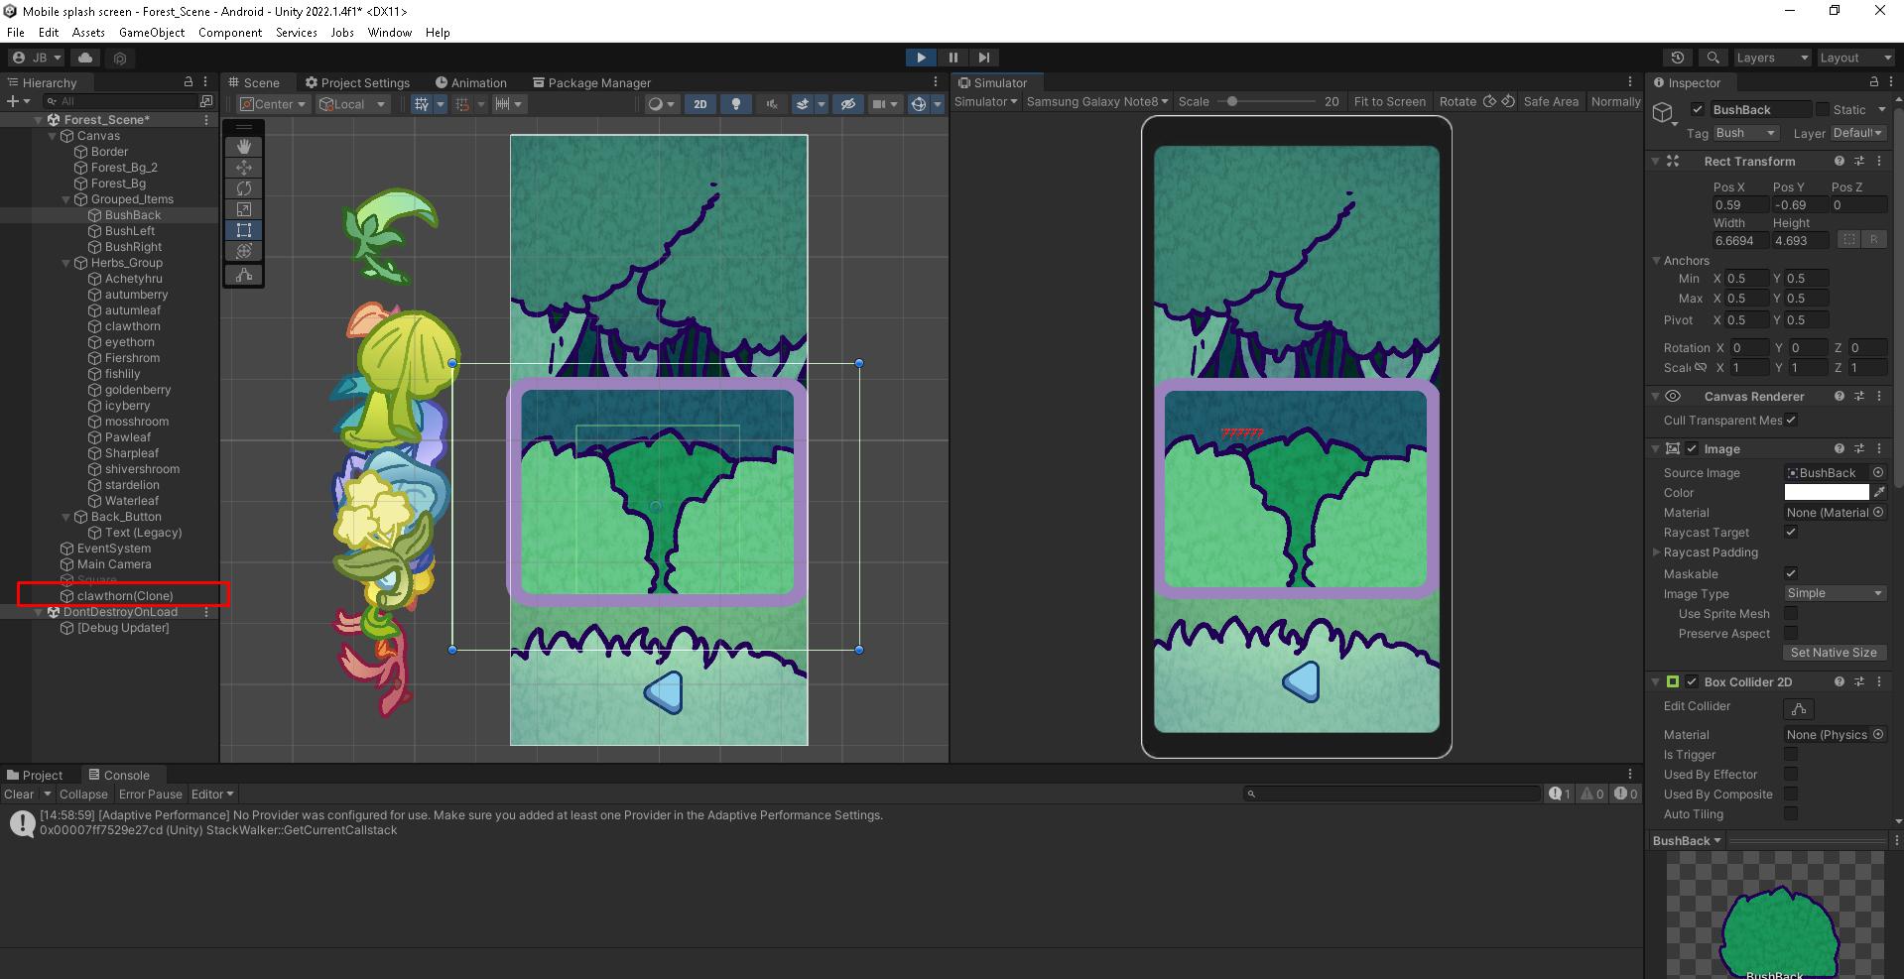
Task: Select the Transform tool in scene overlay
Action: pos(244,251)
